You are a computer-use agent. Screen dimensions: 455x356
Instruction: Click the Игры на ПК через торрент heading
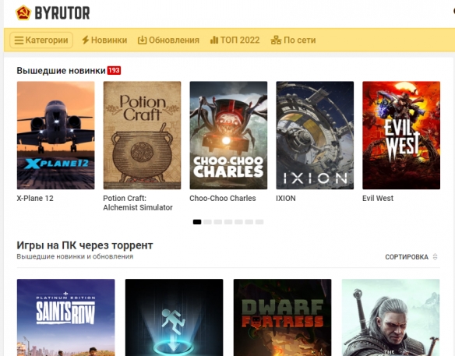(85, 245)
